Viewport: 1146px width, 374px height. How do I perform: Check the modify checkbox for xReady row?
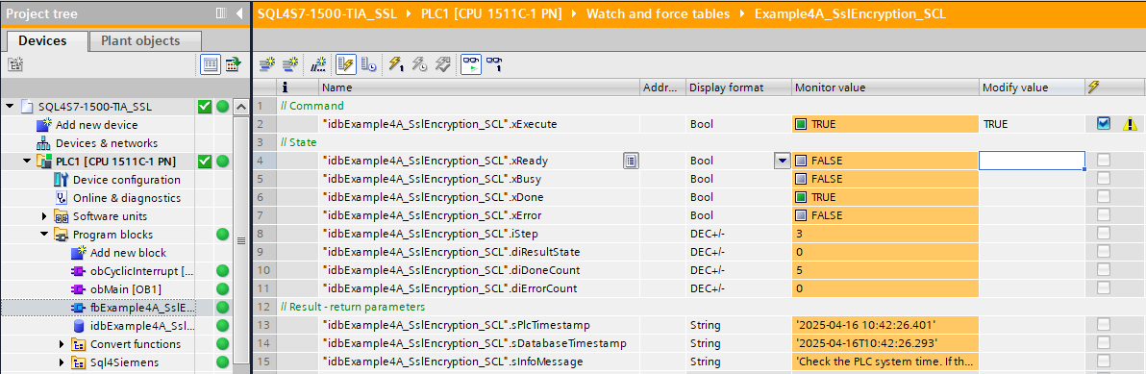click(x=1103, y=160)
